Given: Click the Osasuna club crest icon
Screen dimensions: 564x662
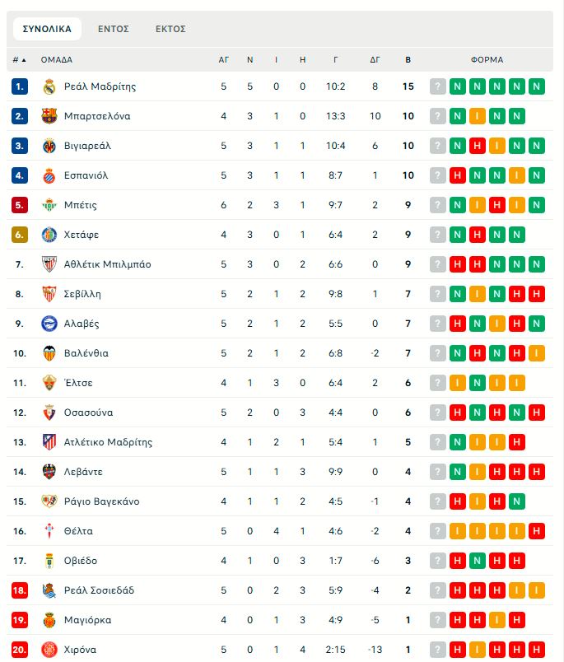Looking at the screenshot, I should [49, 413].
